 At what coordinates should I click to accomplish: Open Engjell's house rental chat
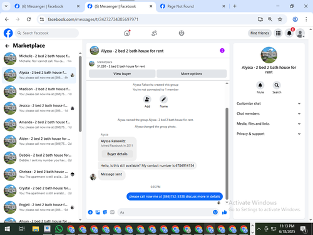[39, 207]
